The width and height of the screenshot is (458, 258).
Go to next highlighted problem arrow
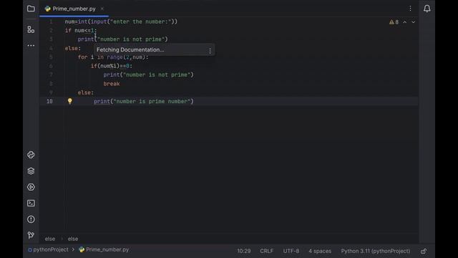(414, 22)
